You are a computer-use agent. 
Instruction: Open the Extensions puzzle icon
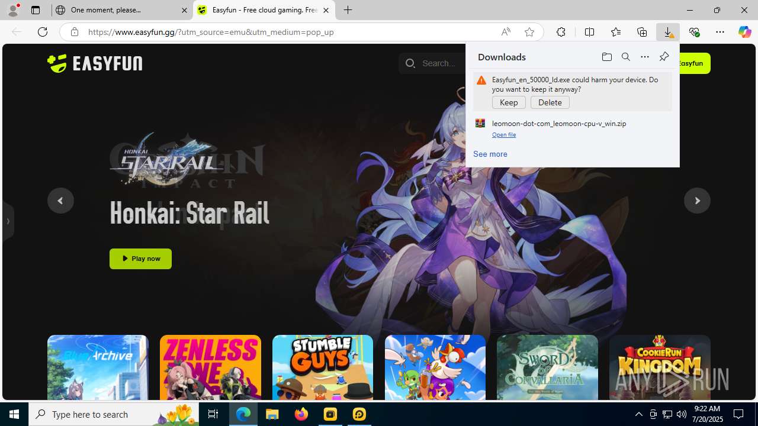coord(561,32)
